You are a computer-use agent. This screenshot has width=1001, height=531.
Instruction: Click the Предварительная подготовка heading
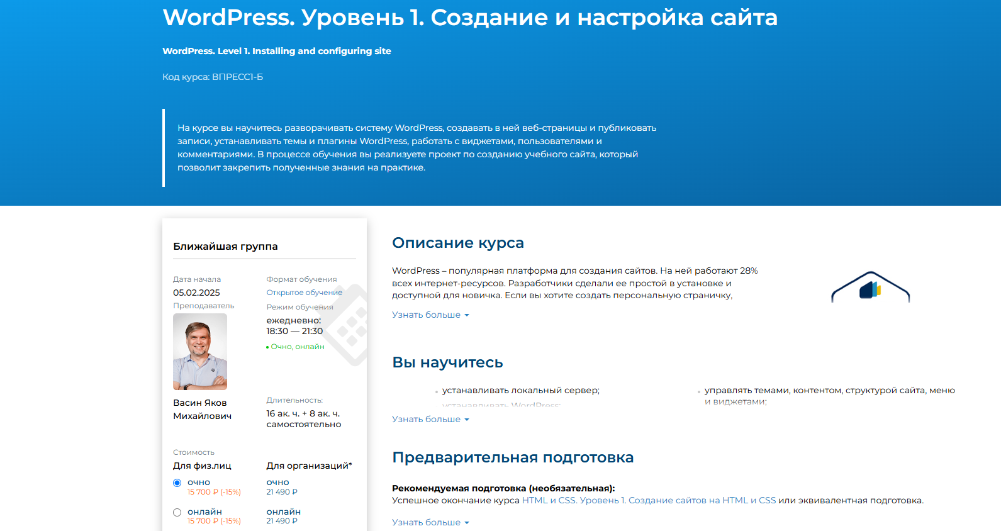(x=513, y=457)
